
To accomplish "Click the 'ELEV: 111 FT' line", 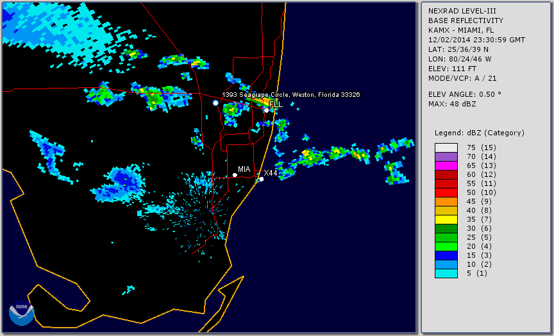I will click(452, 69).
